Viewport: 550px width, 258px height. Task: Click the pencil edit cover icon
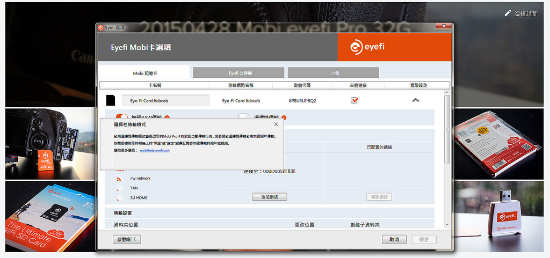point(508,13)
